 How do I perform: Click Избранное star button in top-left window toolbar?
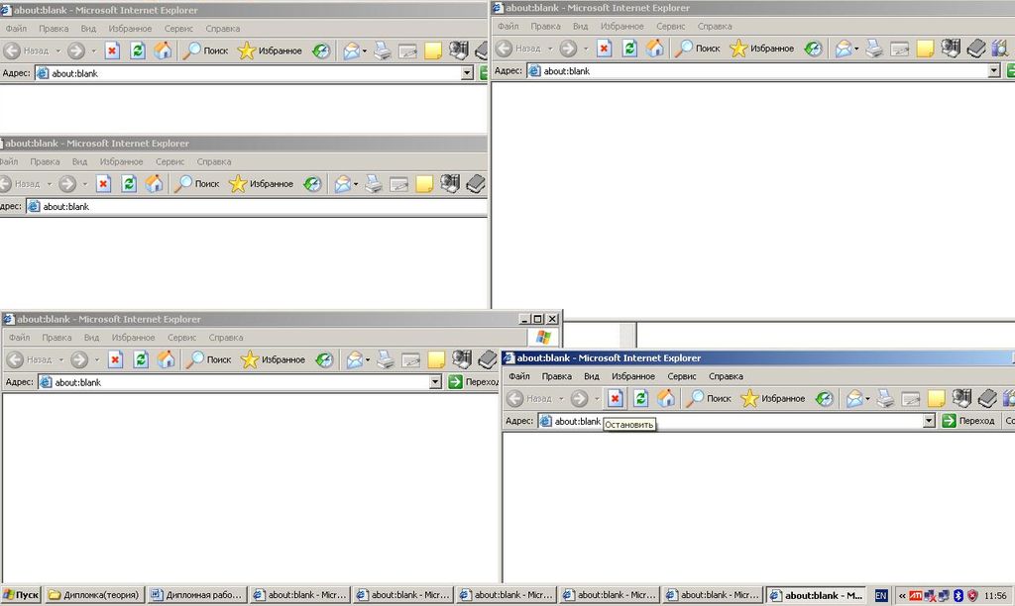pyautogui.click(x=270, y=50)
